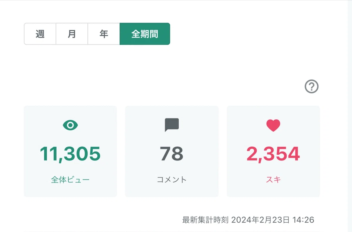Click the 全体ビュー label
This screenshot has height=232, width=352.
point(70,179)
